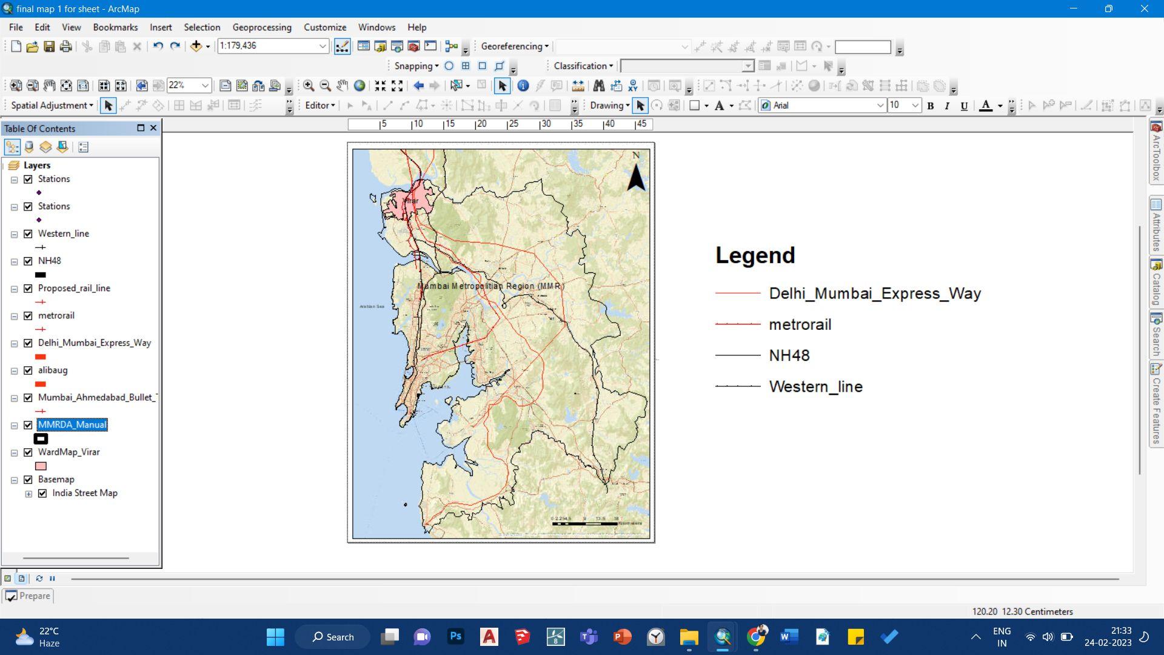Open Chrome from the taskbar
This screenshot has width=1164, height=655.
coord(756,637)
